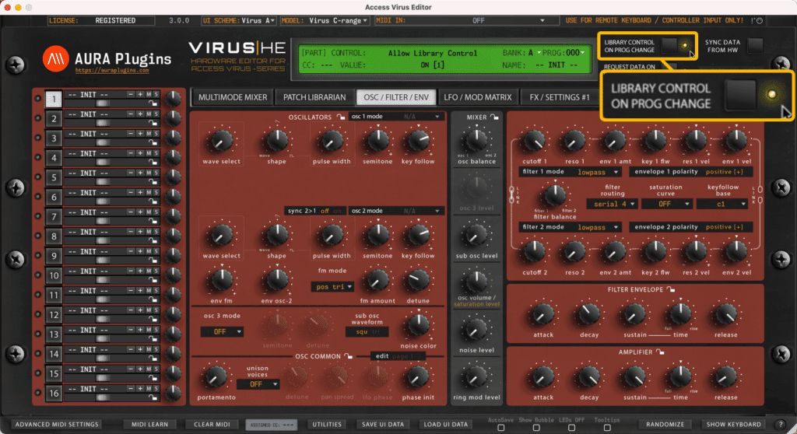Viewport: 797px width, 434px height.
Task: Open the filter routing serial 4 dropdown
Action: (x=612, y=204)
